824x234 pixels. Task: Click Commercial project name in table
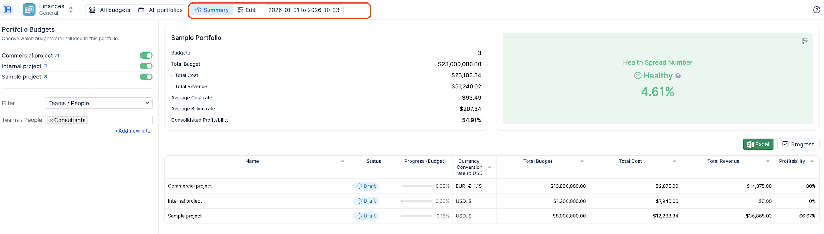(190, 186)
